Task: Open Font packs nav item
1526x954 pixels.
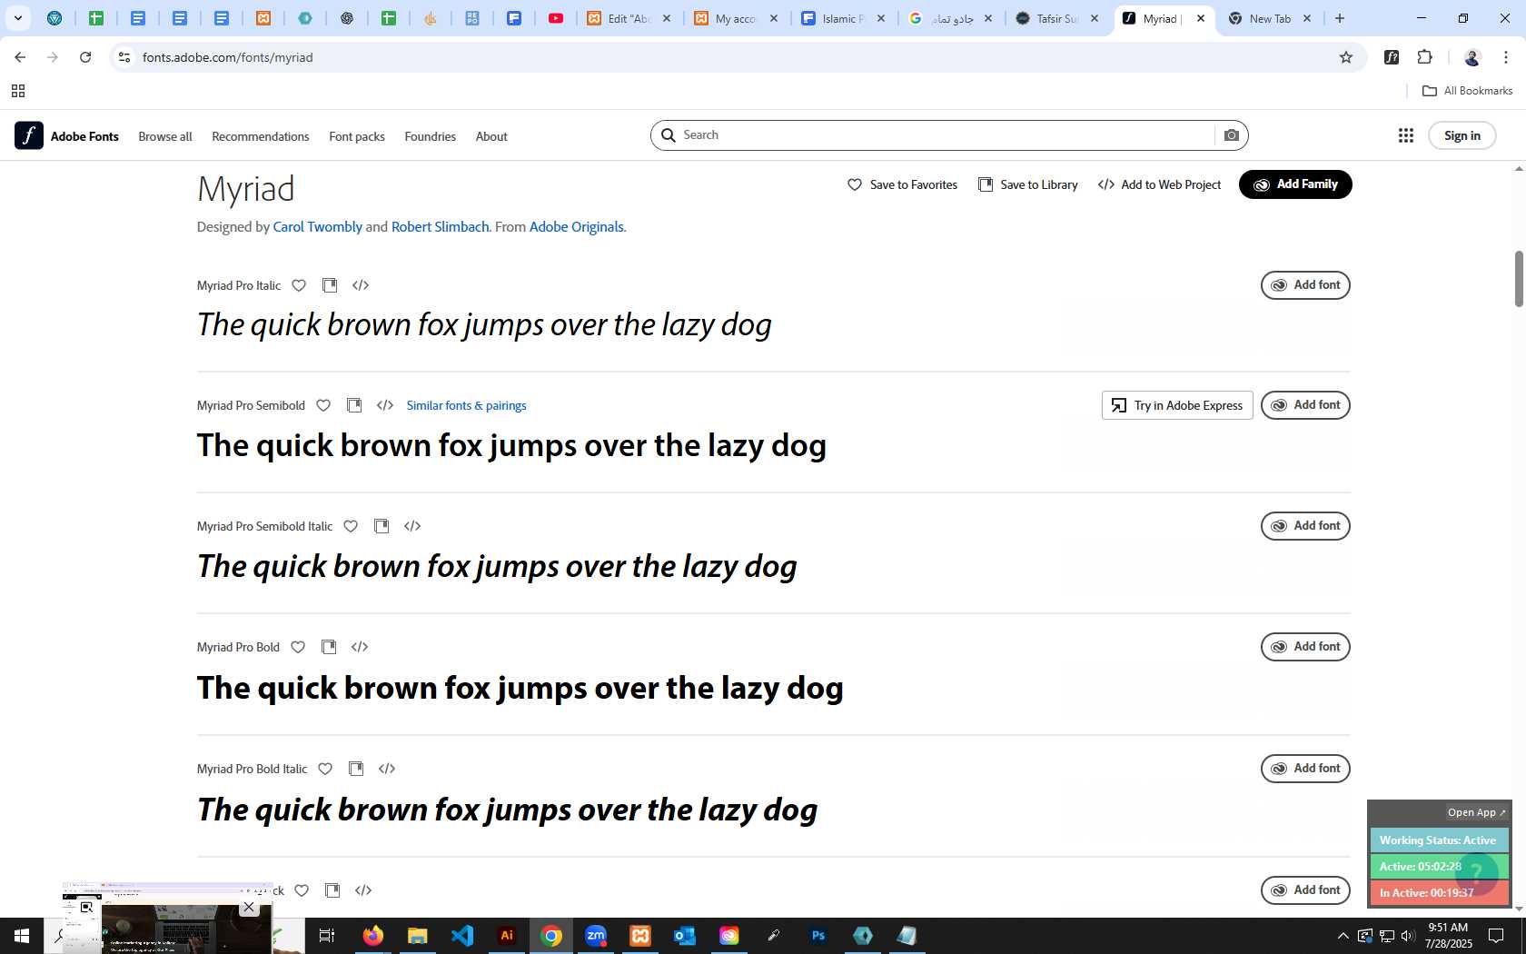Action: point(357,136)
